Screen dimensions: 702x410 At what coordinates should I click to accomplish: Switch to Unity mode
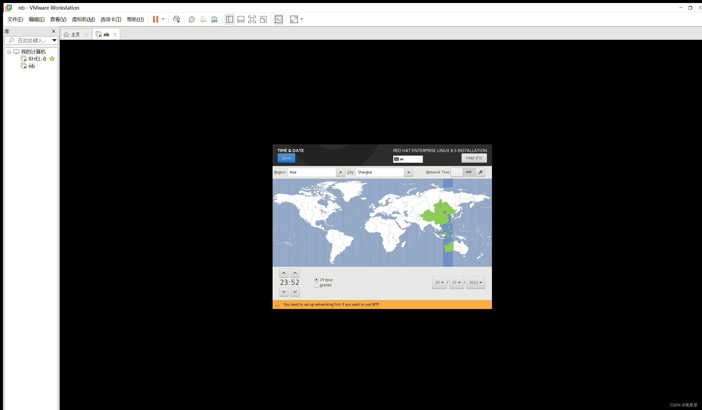click(x=264, y=19)
